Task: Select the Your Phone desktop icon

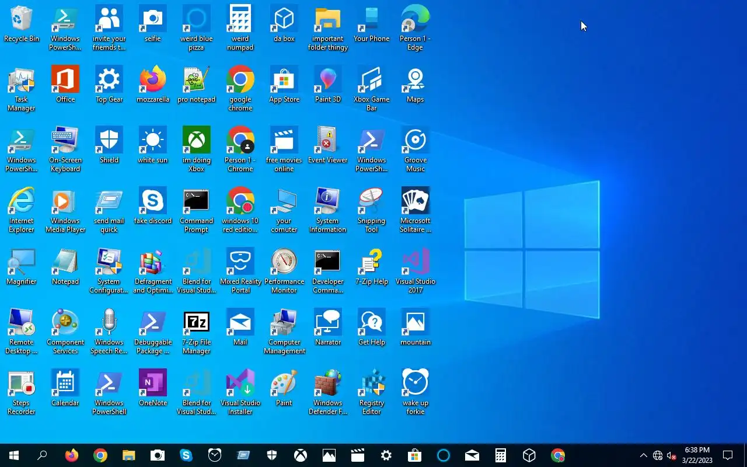Action: coord(372,25)
